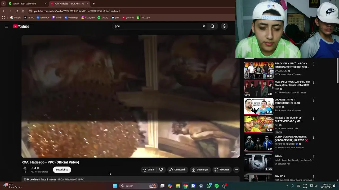The height and width of the screenshot is (190, 339).
Task: Click the Descargar button
Action: point(200,170)
